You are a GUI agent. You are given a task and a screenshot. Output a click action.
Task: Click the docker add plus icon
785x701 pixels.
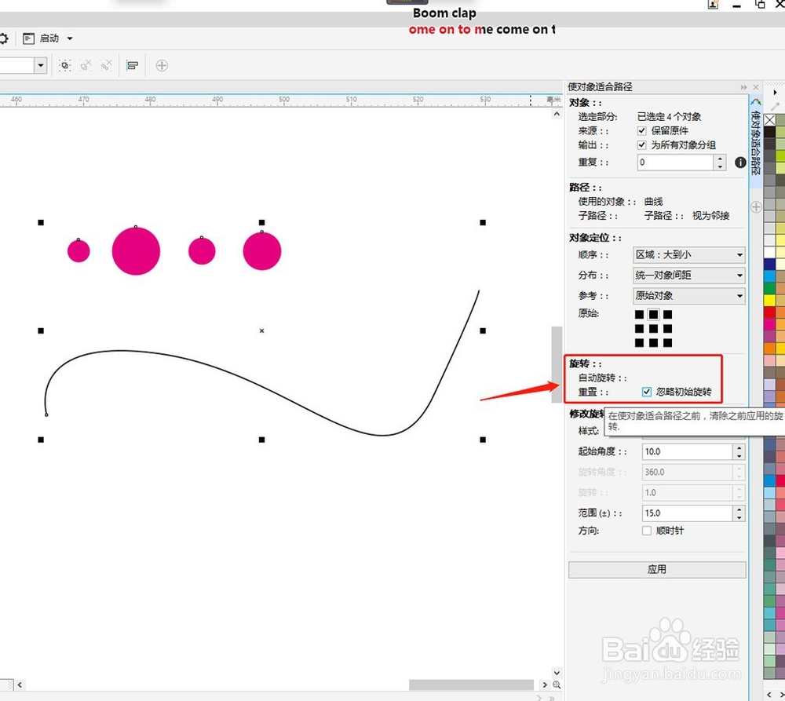(756, 206)
